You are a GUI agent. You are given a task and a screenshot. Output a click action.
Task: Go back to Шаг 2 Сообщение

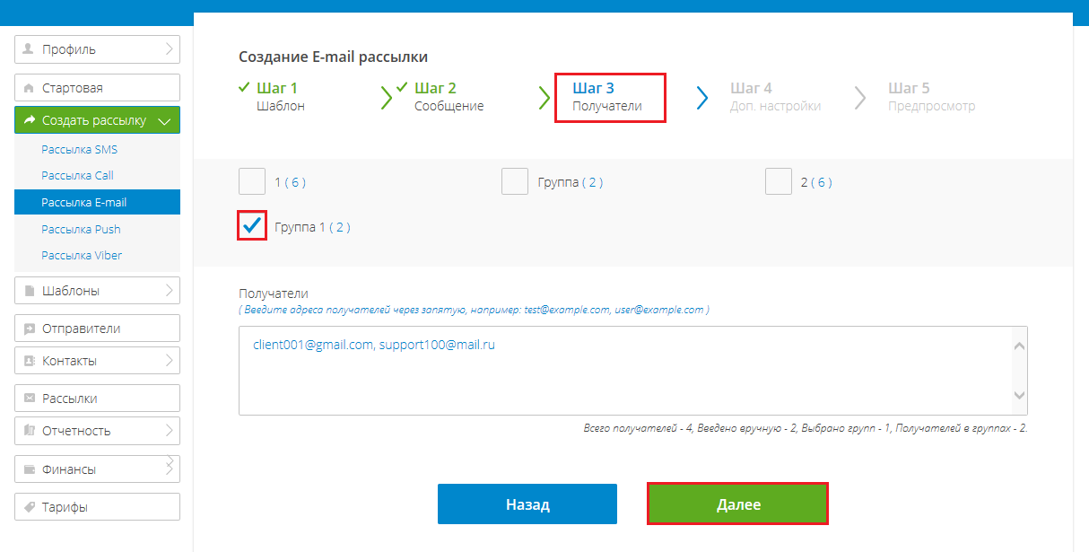(449, 97)
